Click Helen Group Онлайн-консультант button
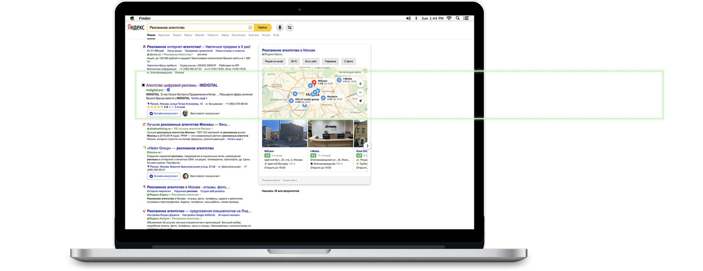 (164, 176)
